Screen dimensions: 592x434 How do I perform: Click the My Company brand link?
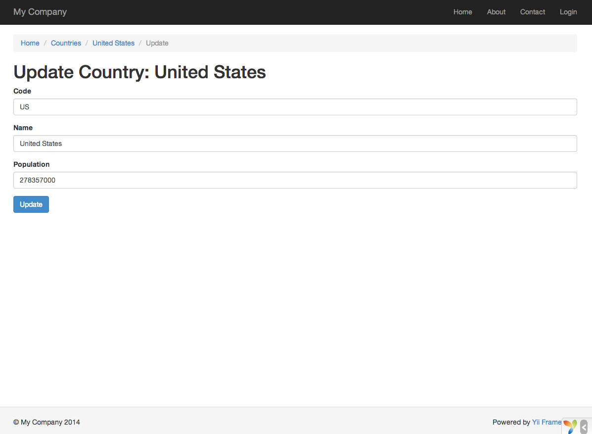pyautogui.click(x=40, y=12)
